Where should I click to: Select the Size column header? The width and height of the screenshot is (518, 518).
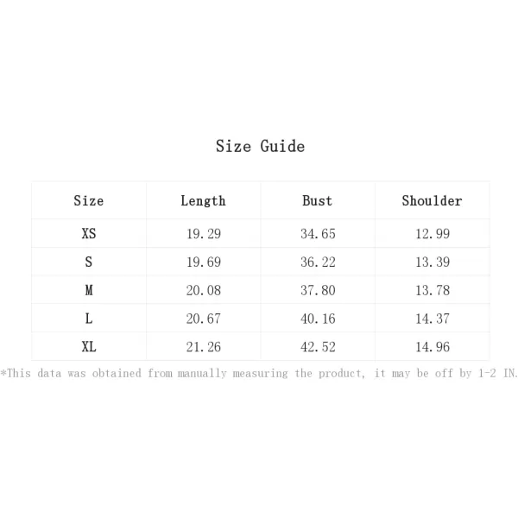point(88,200)
